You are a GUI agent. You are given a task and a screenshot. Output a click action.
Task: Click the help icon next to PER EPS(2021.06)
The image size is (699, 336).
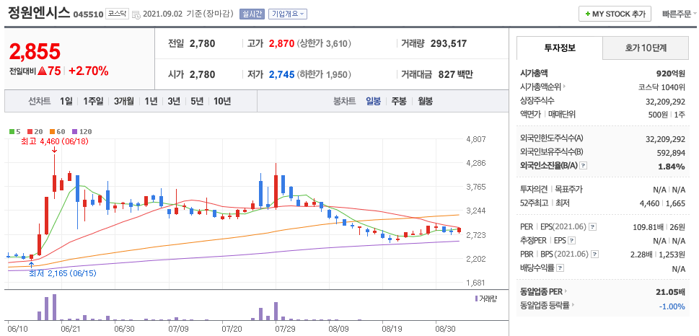click(592, 227)
